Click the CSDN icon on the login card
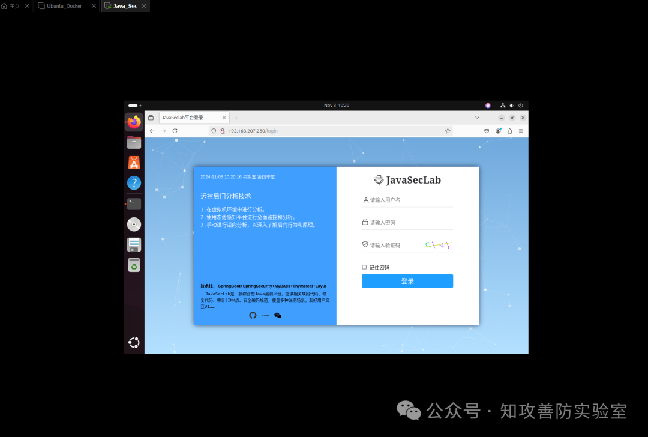This screenshot has height=437, width=648. (x=265, y=316)
